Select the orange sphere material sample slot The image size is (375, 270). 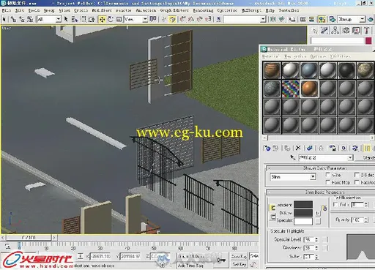(309, 89)
